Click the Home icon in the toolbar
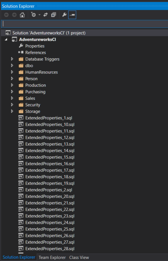The width and height of the screenshot is (168, 261). coord(22,15)
